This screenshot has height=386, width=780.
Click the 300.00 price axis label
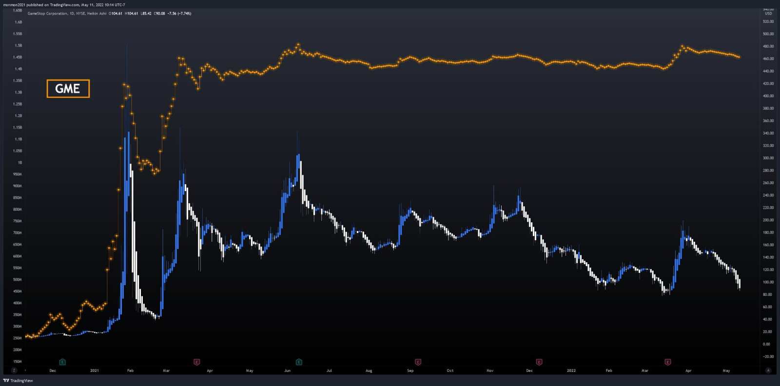(x=768, y=158)
